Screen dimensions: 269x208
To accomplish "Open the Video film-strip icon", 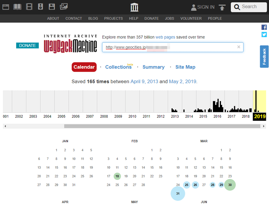I will (29, 7).
